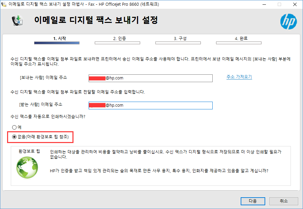Click the 취소 button
The height and width of the screenshot is (209, 303).
point(284,201)
